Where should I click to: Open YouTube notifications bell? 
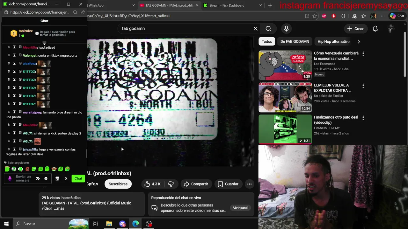click(x=375, y=29)
